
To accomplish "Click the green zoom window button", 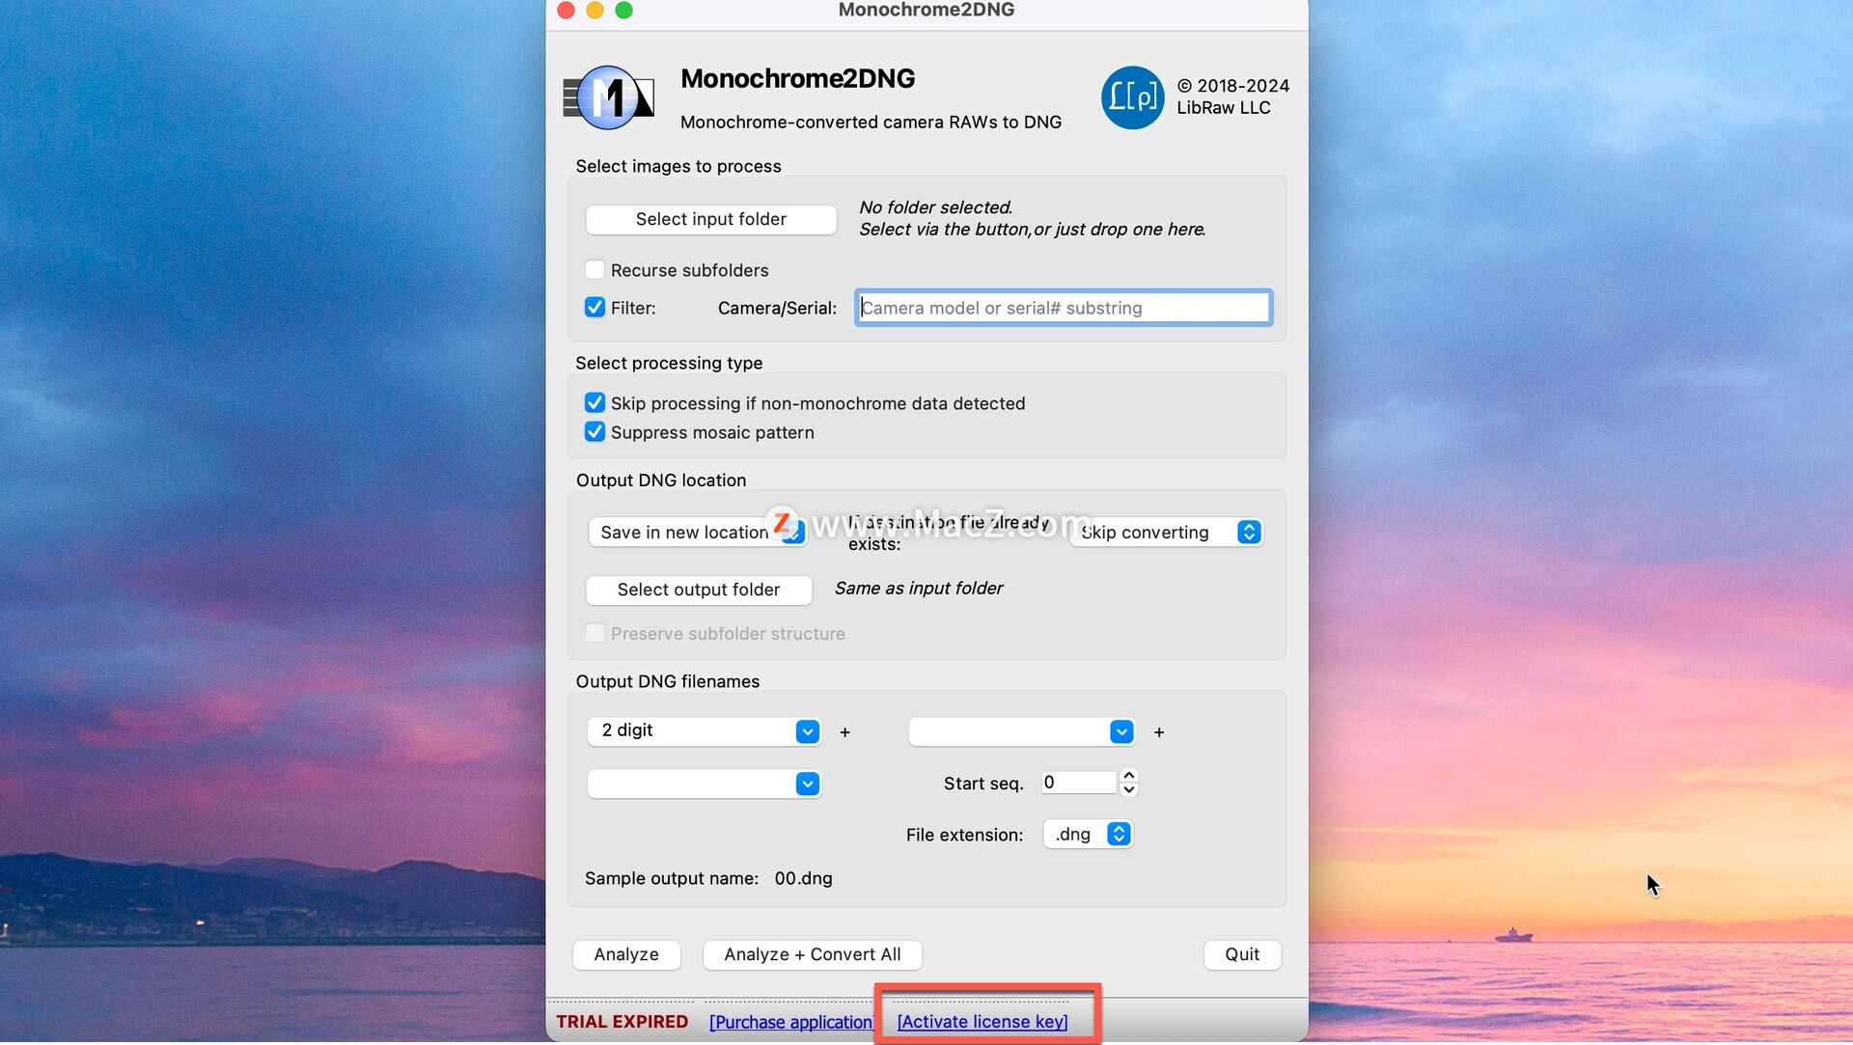I will 623,10.
